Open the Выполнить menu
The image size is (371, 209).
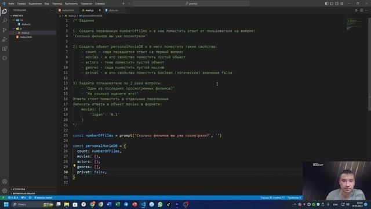[71, 3]
